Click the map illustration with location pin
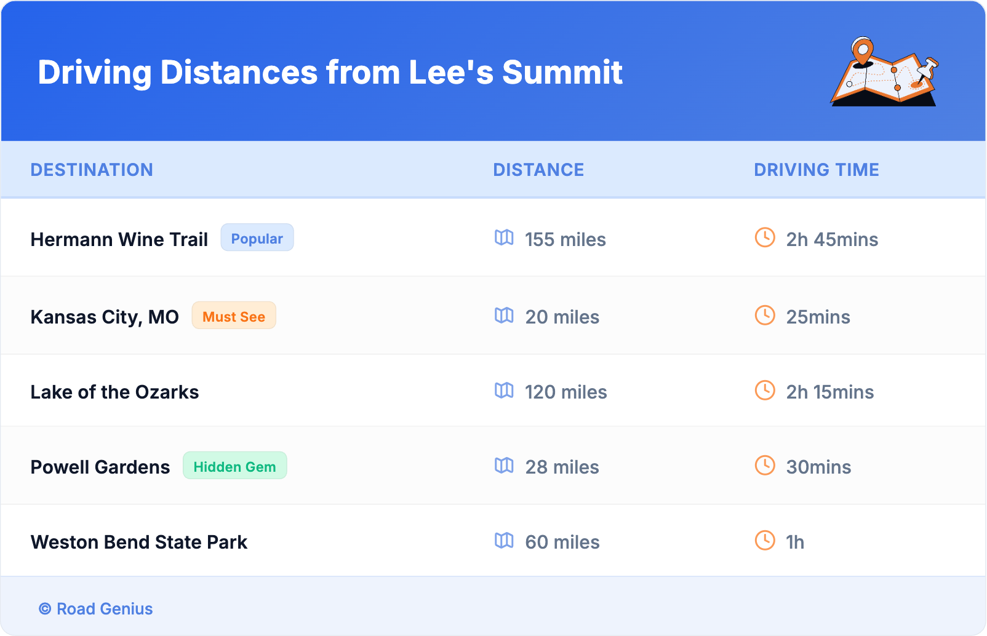 point(884,72)
